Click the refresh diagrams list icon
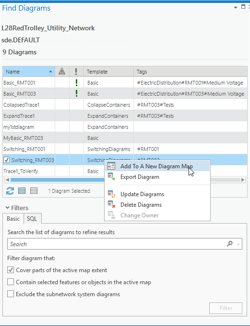Screen dimensions: 250x326 coord(10,191)
